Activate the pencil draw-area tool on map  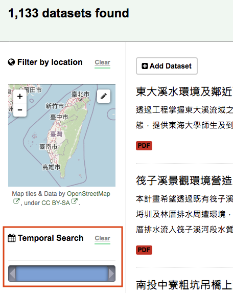[104, 96]
